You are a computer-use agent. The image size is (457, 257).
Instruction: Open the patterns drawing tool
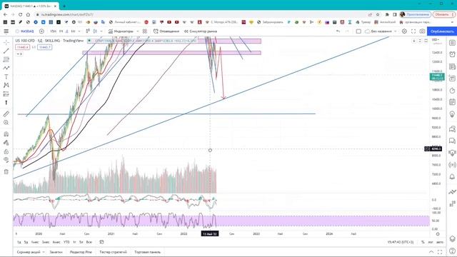(x=6, y=85)
